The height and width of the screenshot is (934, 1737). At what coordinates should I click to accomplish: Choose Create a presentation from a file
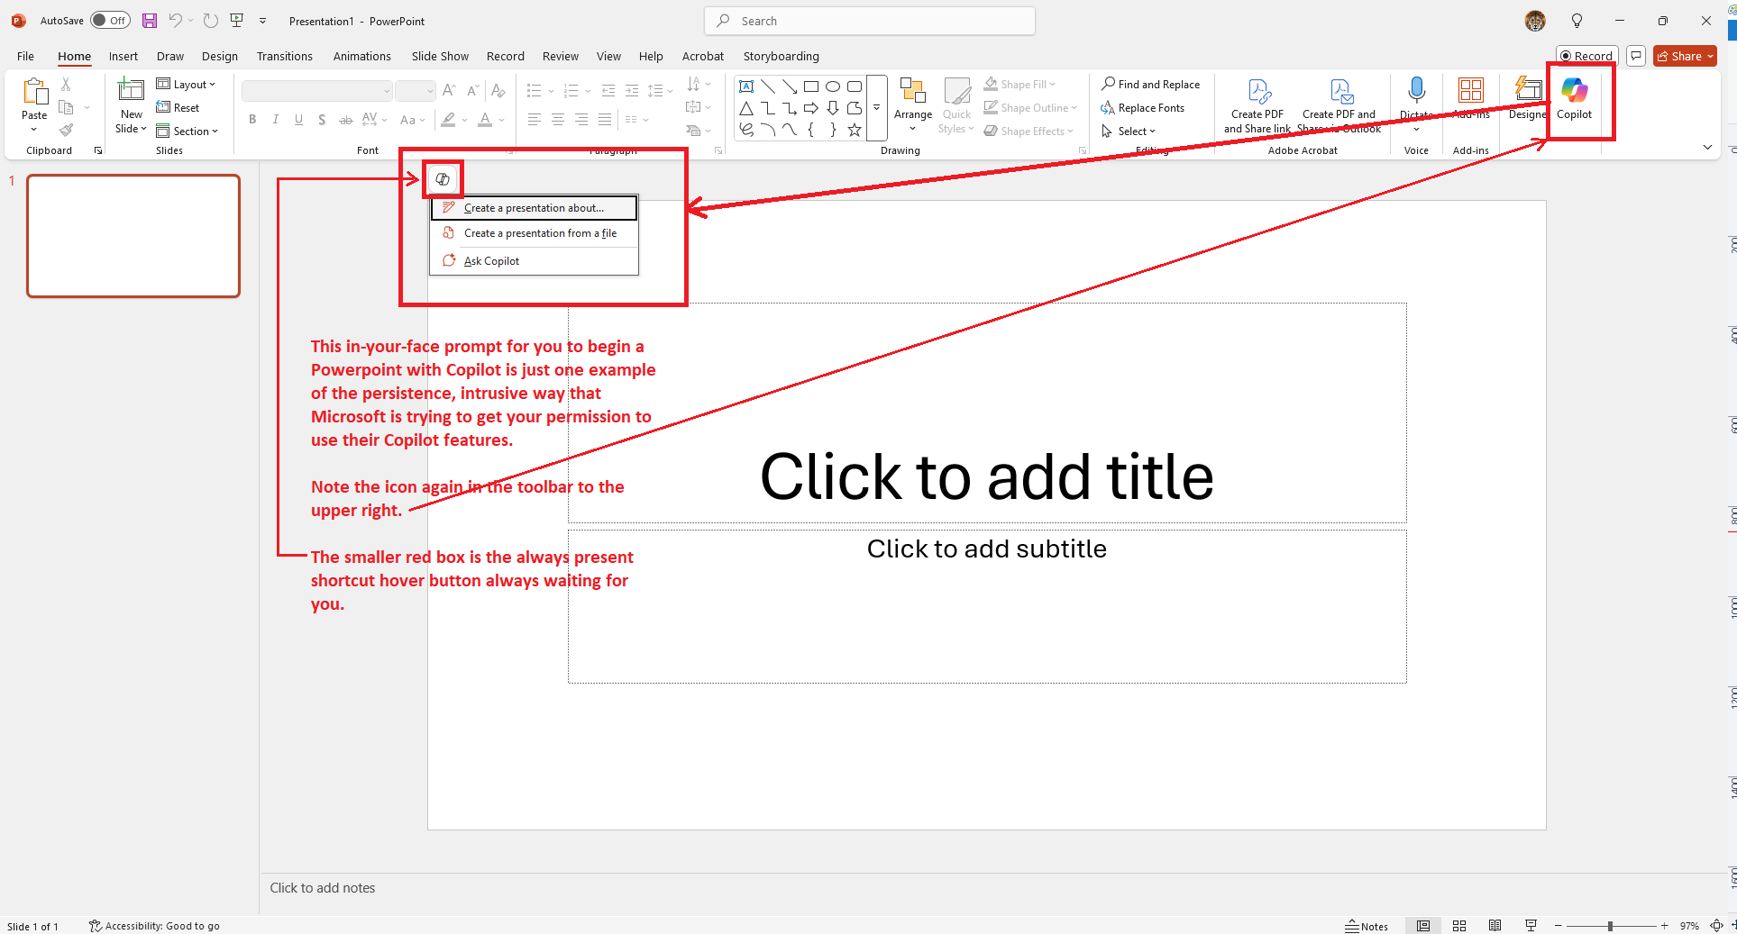(x=534, y=233)
